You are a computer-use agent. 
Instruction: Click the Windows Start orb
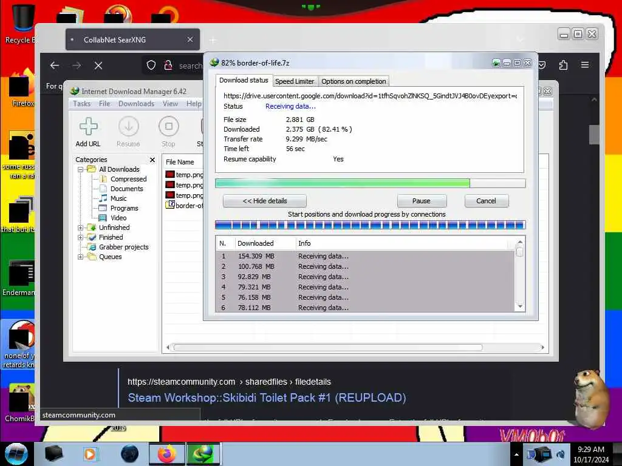coord(16,454)
